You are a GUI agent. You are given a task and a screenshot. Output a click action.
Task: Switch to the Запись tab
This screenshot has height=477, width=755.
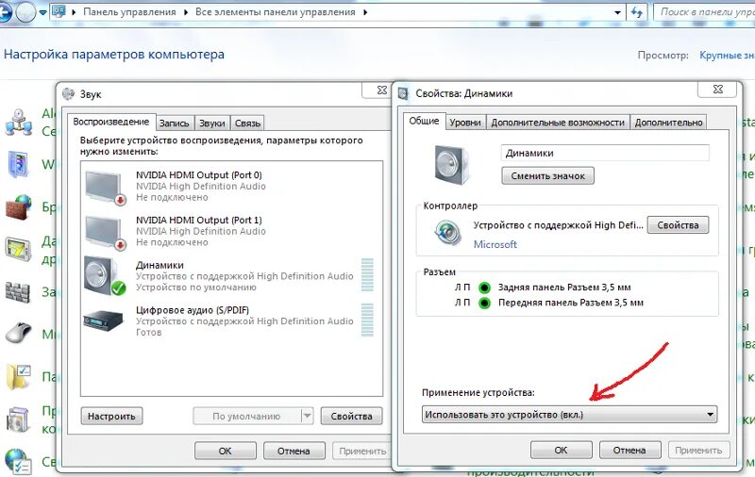point(174,123)
